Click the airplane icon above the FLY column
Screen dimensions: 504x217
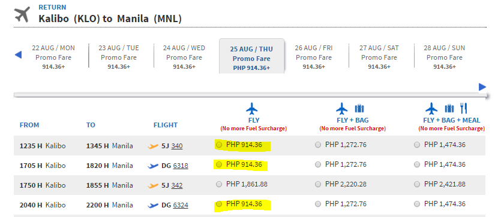[x=252, y=109]
